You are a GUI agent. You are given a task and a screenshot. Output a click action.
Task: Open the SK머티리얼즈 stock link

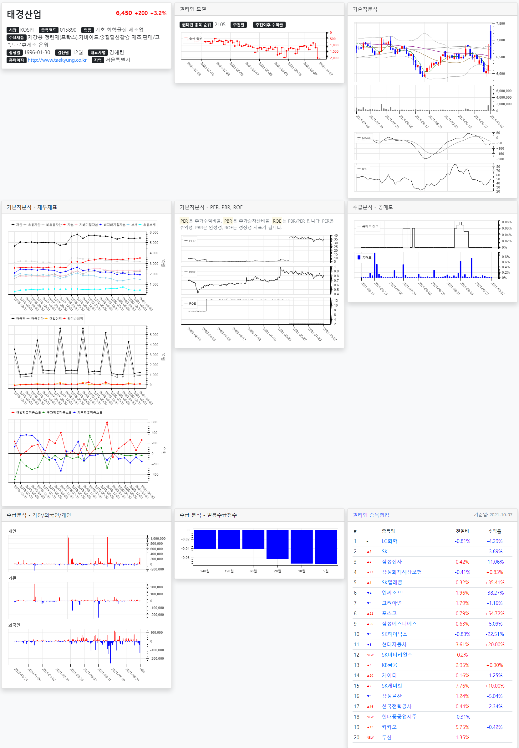click(x=397, y=655)
